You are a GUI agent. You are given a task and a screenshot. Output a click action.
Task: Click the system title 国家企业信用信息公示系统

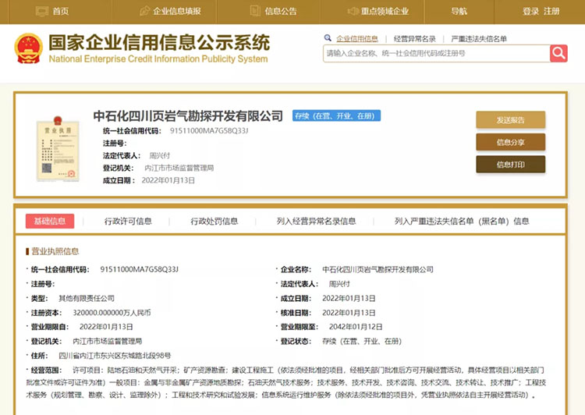click(x=159, y=43)
